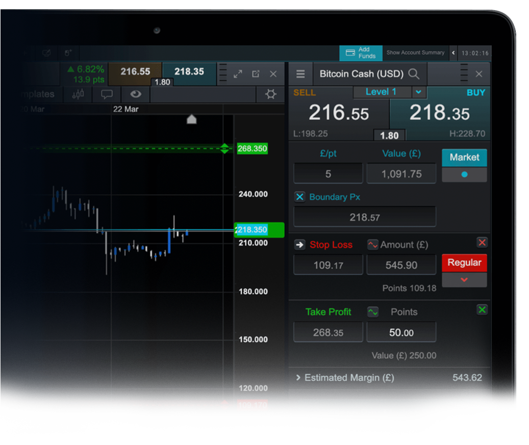Edit the Take Profit price 268.35
529x445 pixels.
328,332
